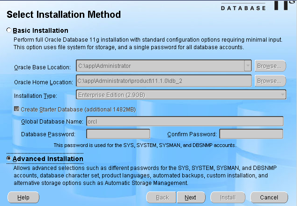Click the Oracle Base Location text field
This screenshot has width=297, height=206.
160,66
